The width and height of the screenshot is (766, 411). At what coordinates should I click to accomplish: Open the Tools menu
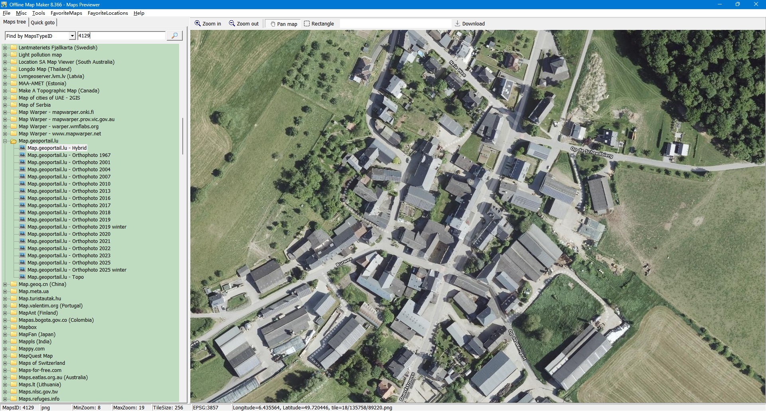[38, 13]
